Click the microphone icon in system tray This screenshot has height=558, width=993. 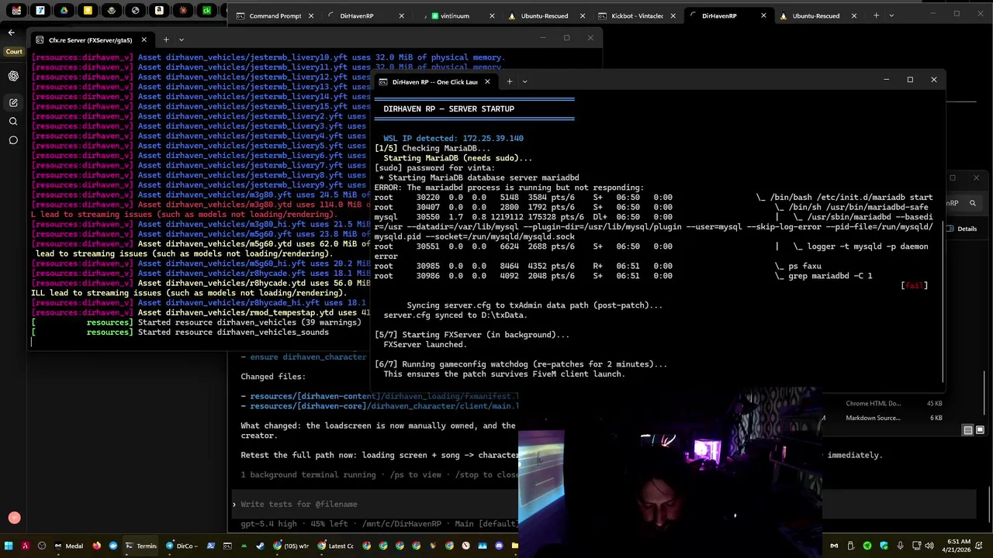pyautogui.click(x=900, y=546)
